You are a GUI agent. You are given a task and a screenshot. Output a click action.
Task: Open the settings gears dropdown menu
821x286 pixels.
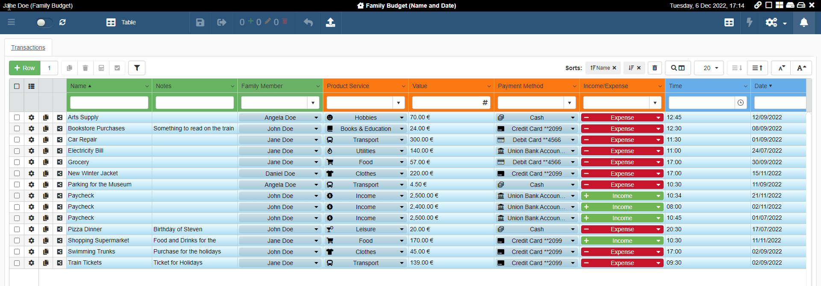tap(776, 23)
